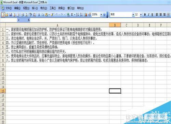Select row 15 header

pos(3,91)
